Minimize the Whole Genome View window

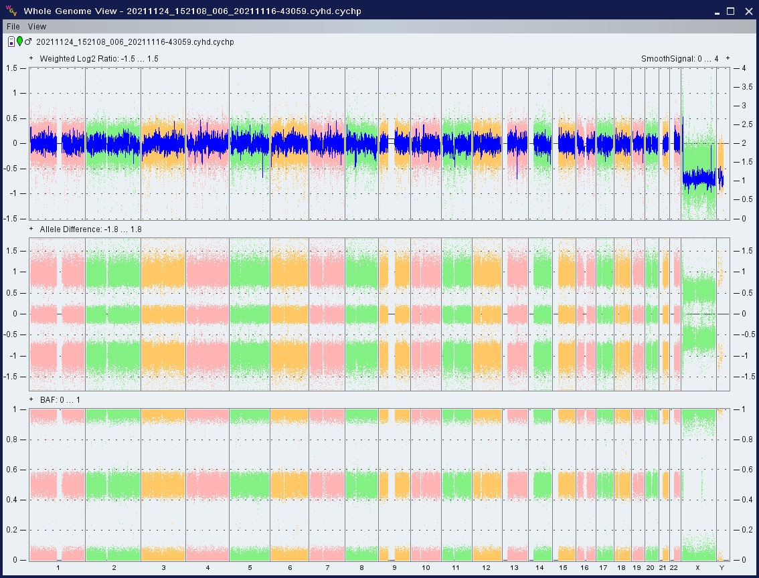715,11
